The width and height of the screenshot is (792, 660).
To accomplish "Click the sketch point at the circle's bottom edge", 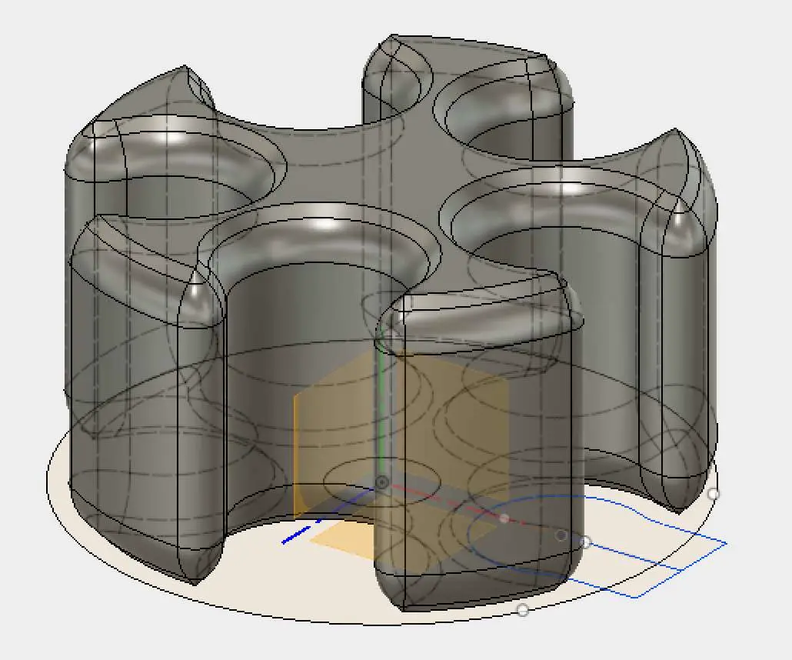I will 523,610.
